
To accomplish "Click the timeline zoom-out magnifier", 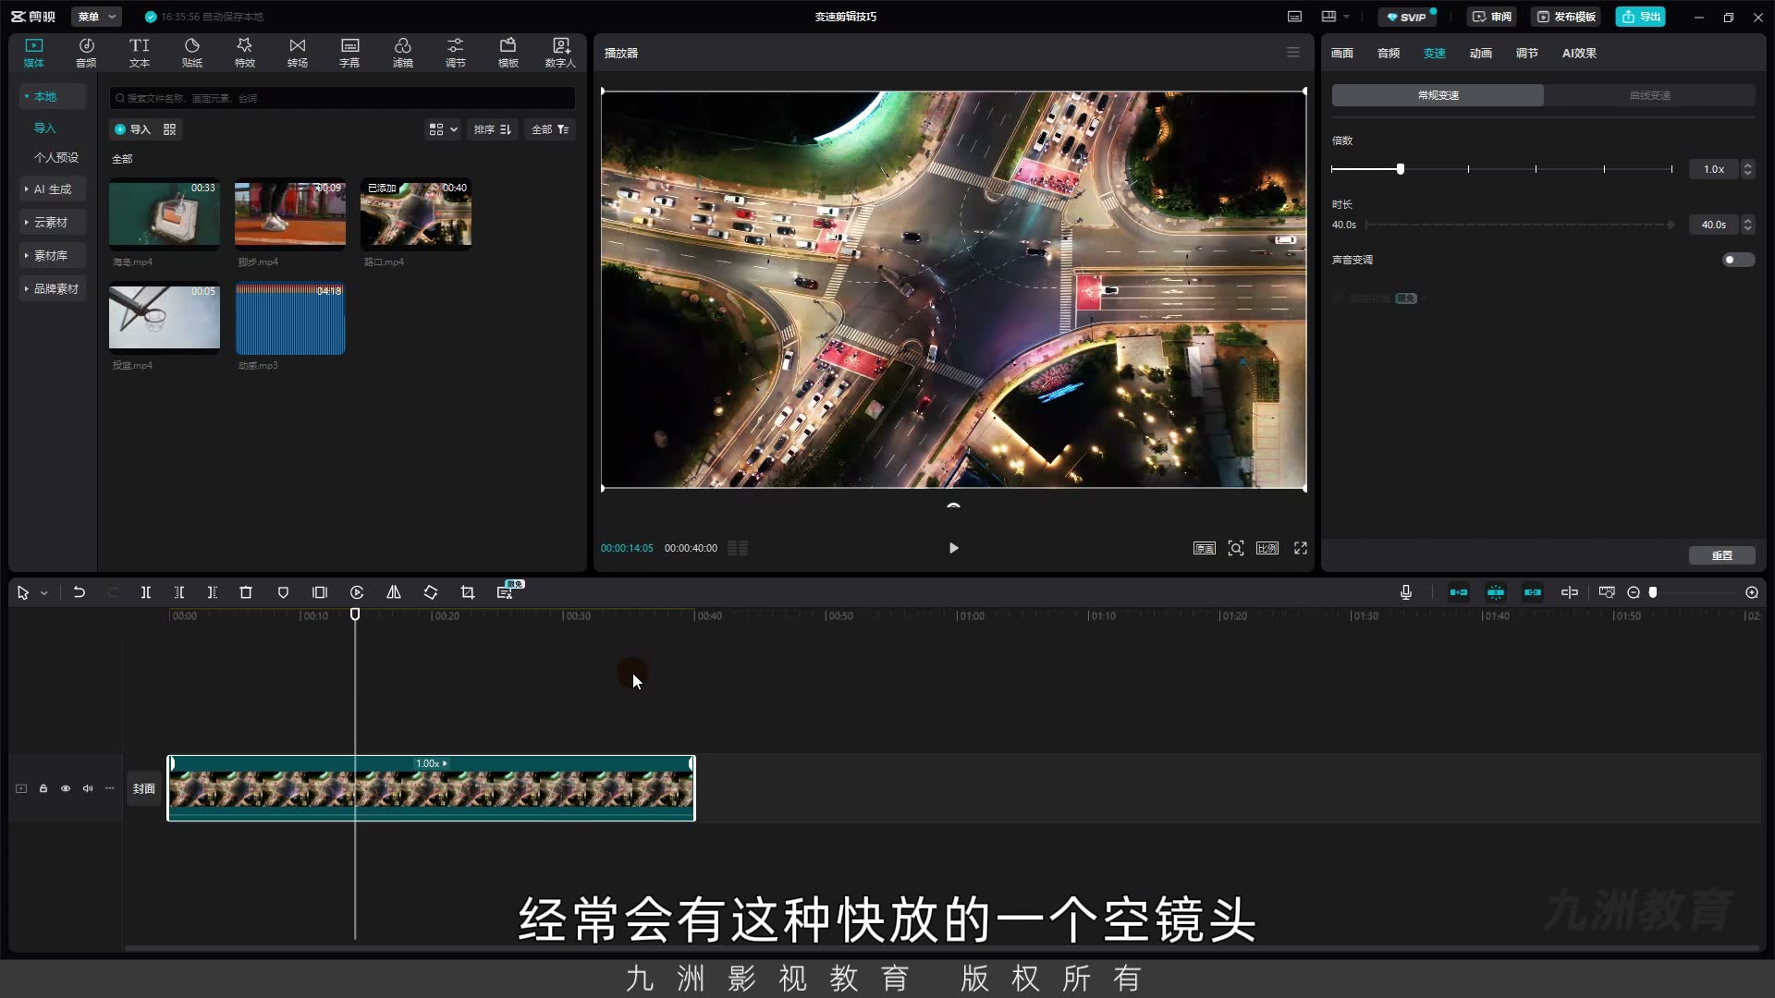I will point(1634,592).
